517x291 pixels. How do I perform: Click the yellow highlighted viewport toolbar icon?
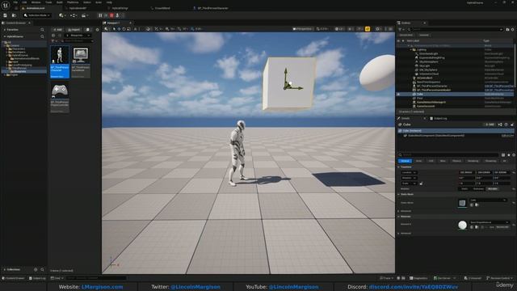point(368,29)
